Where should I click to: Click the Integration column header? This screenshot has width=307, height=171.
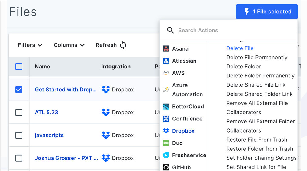point(116,67)
